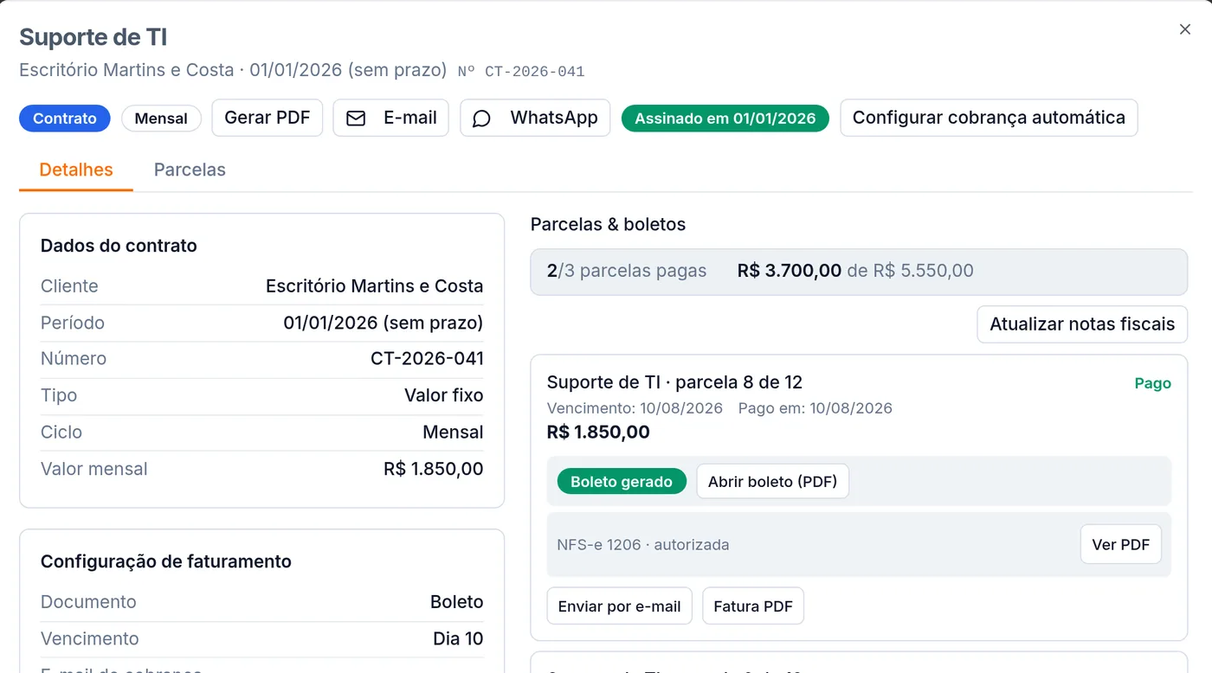Screen dimensions: 1212x673
Task: Click the green Boleto gerado badge
Action: click(622, 482)
